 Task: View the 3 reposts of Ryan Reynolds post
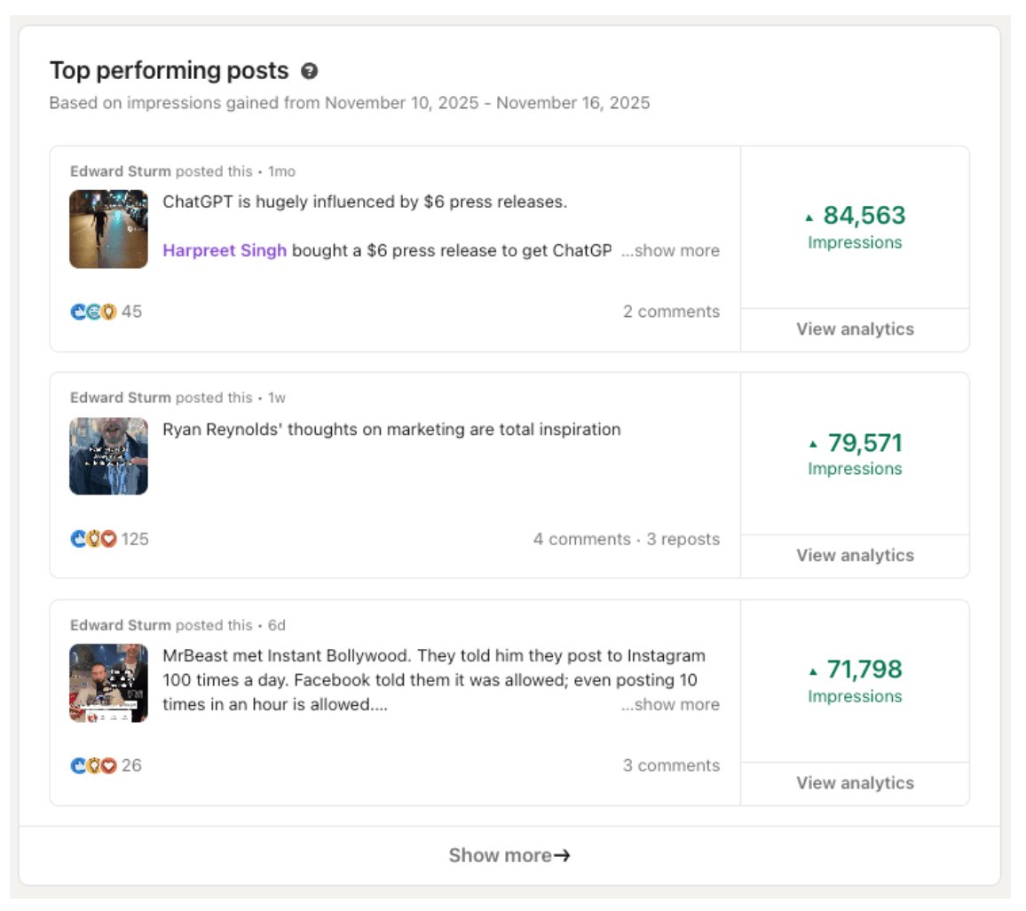pyautogui.click(x=683, y=539)
